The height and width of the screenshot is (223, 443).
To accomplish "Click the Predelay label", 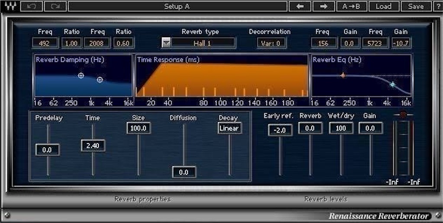I will click(x=49, y=118).
